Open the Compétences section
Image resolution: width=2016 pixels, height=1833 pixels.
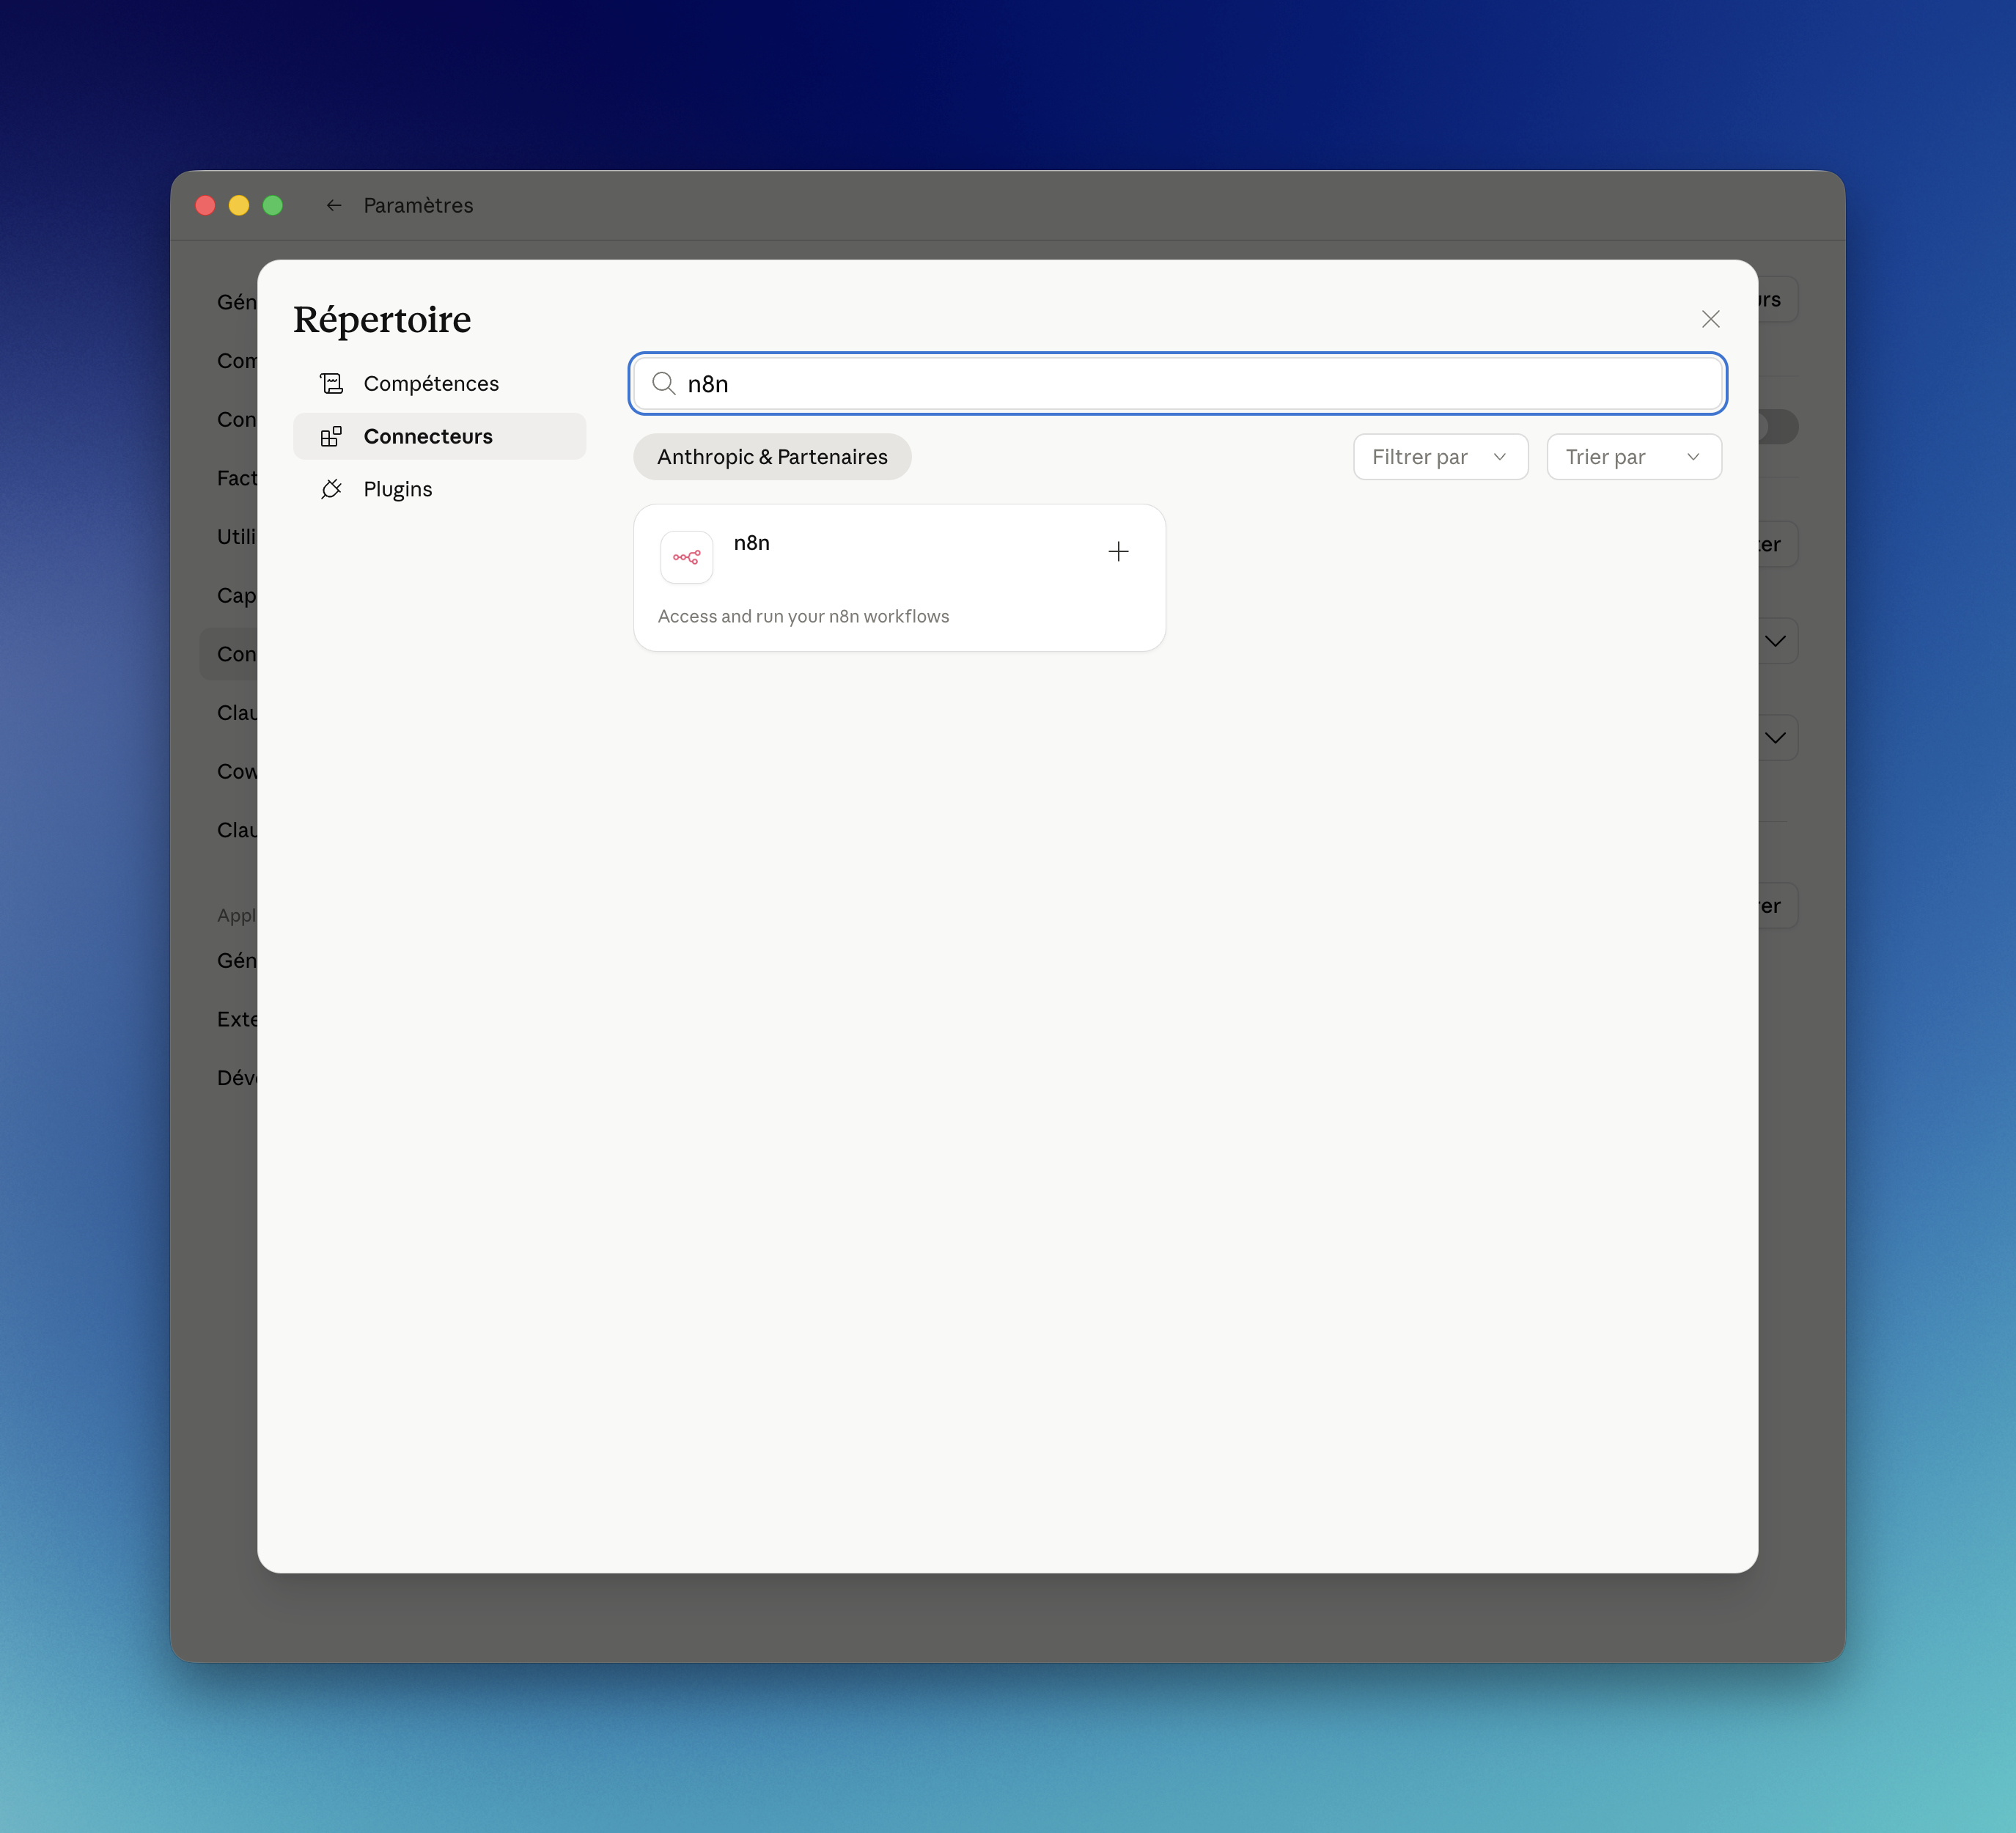point(440,383)
